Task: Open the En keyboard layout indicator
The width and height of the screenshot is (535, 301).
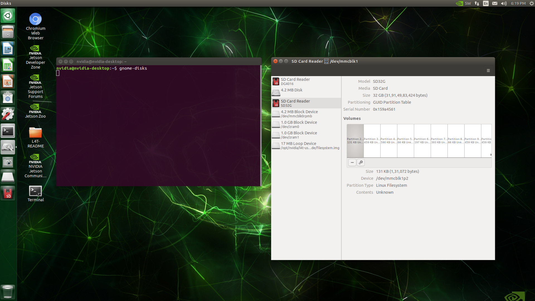Action: (x=486, y=3)
